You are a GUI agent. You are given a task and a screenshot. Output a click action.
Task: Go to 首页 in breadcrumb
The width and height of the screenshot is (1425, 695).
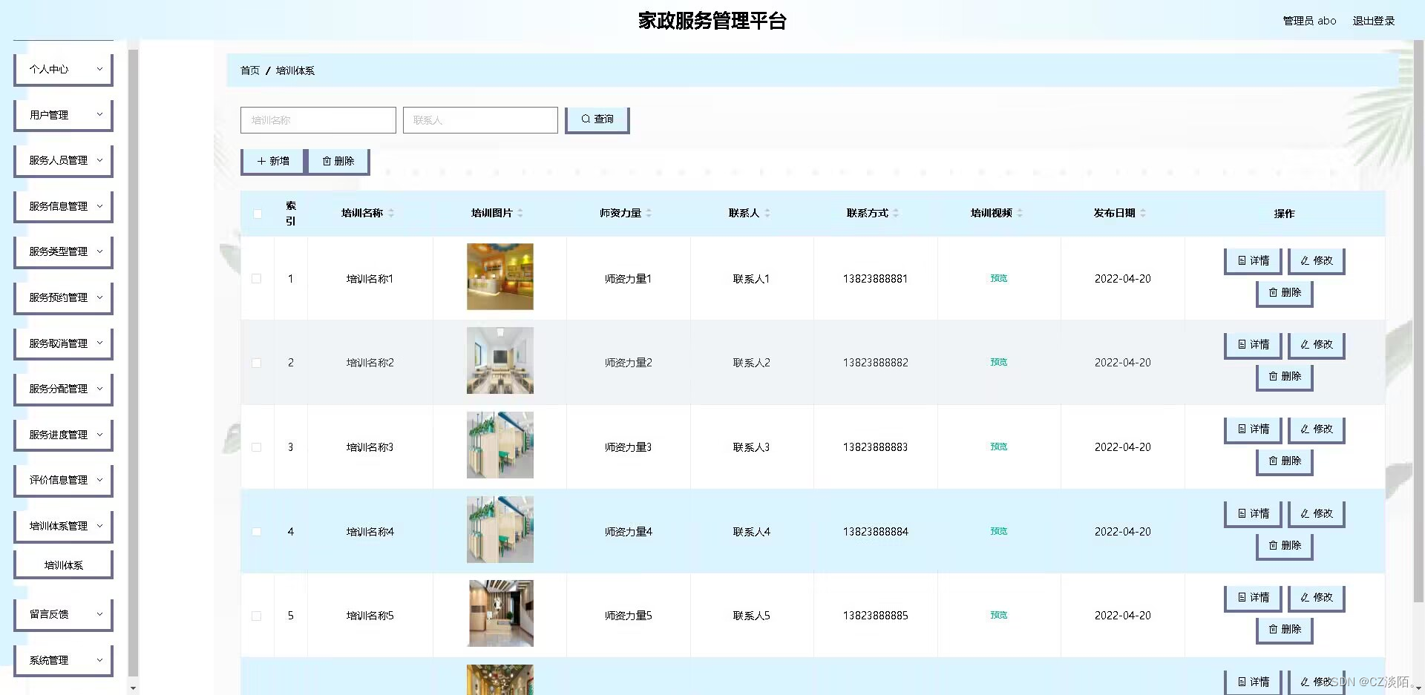[x=250, y=70]
